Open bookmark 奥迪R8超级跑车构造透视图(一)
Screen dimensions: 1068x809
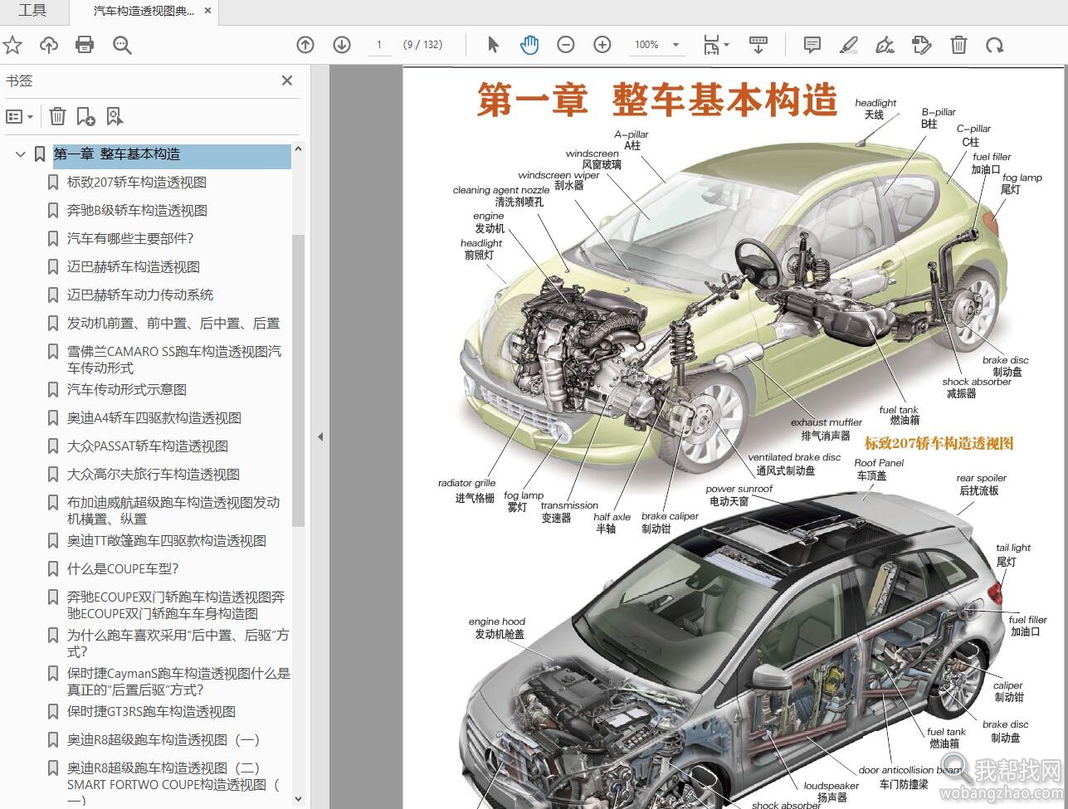[x=163, y=739]
